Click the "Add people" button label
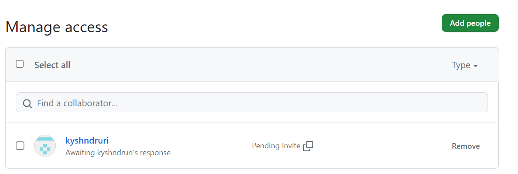The width and height of the screenshot is (518, 174). pos(470,23)
